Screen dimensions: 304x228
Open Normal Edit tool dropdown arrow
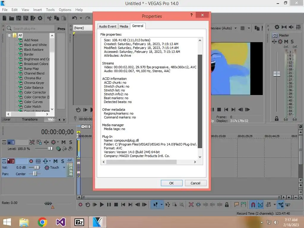(161, 205)
